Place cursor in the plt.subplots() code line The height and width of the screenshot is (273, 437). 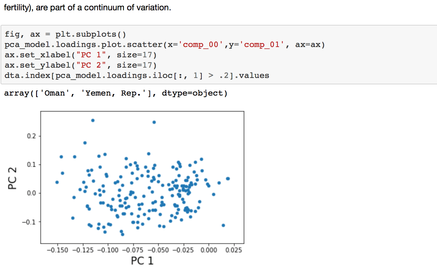pos(65,34)
